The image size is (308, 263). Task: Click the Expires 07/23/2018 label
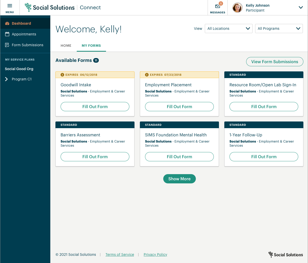tap(166, 75)
